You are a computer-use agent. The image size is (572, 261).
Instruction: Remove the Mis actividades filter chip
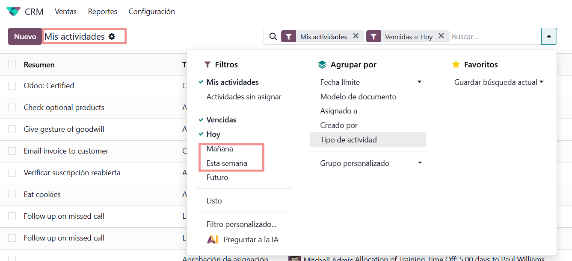pyautogui.click(x=356, y=36)
